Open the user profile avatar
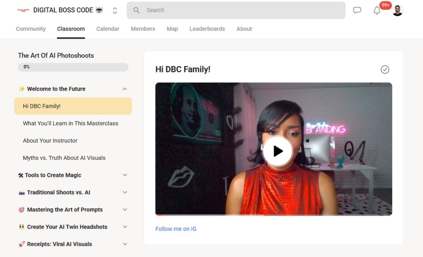This screenshot has height=257, width=423. [397, 11]
